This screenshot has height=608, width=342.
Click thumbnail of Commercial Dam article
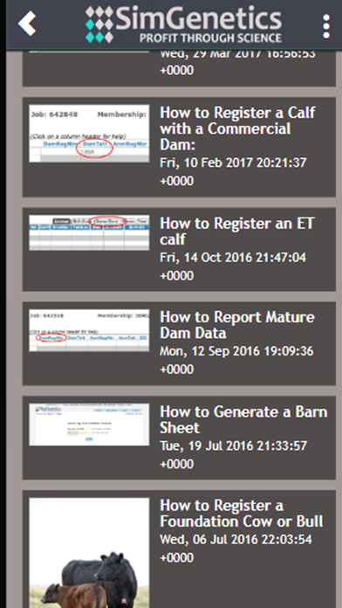[89, 134]
